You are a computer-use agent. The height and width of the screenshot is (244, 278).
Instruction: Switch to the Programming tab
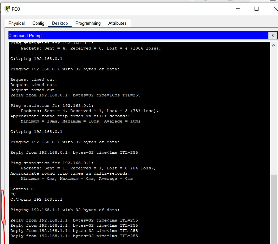[x=88, y=23]
